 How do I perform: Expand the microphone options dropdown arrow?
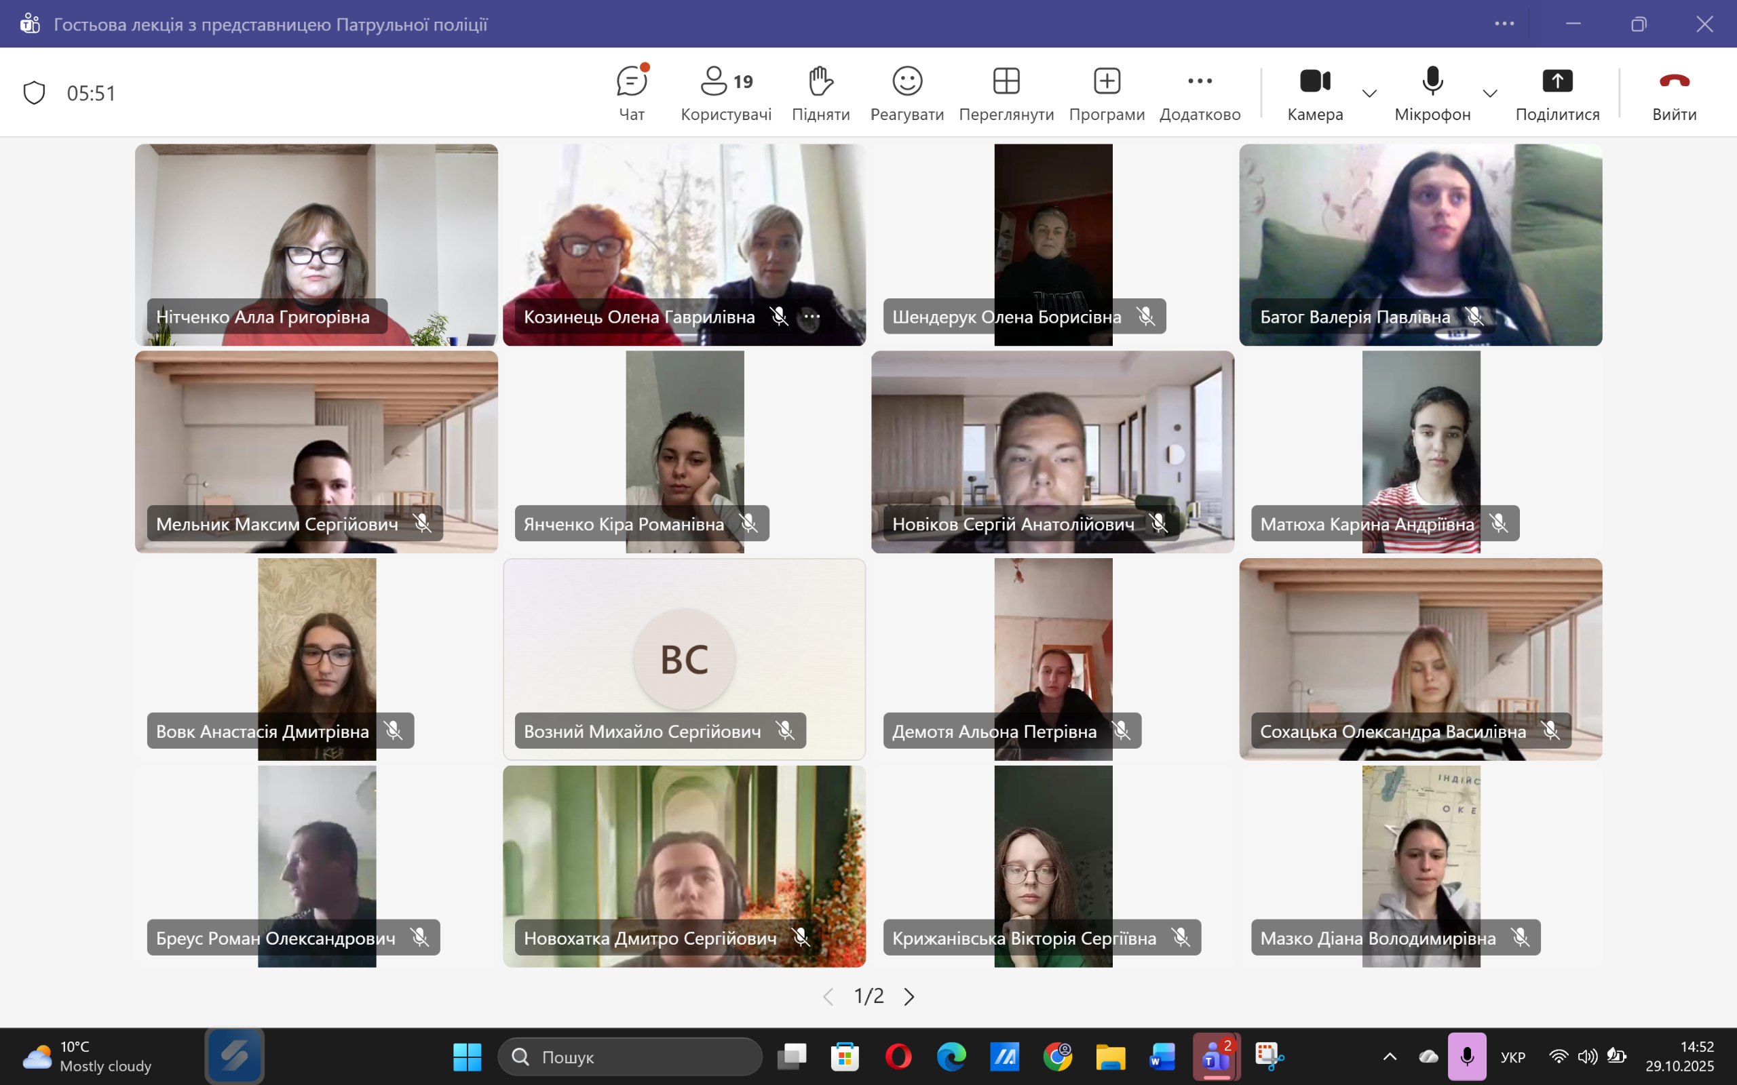[1489, 94]
